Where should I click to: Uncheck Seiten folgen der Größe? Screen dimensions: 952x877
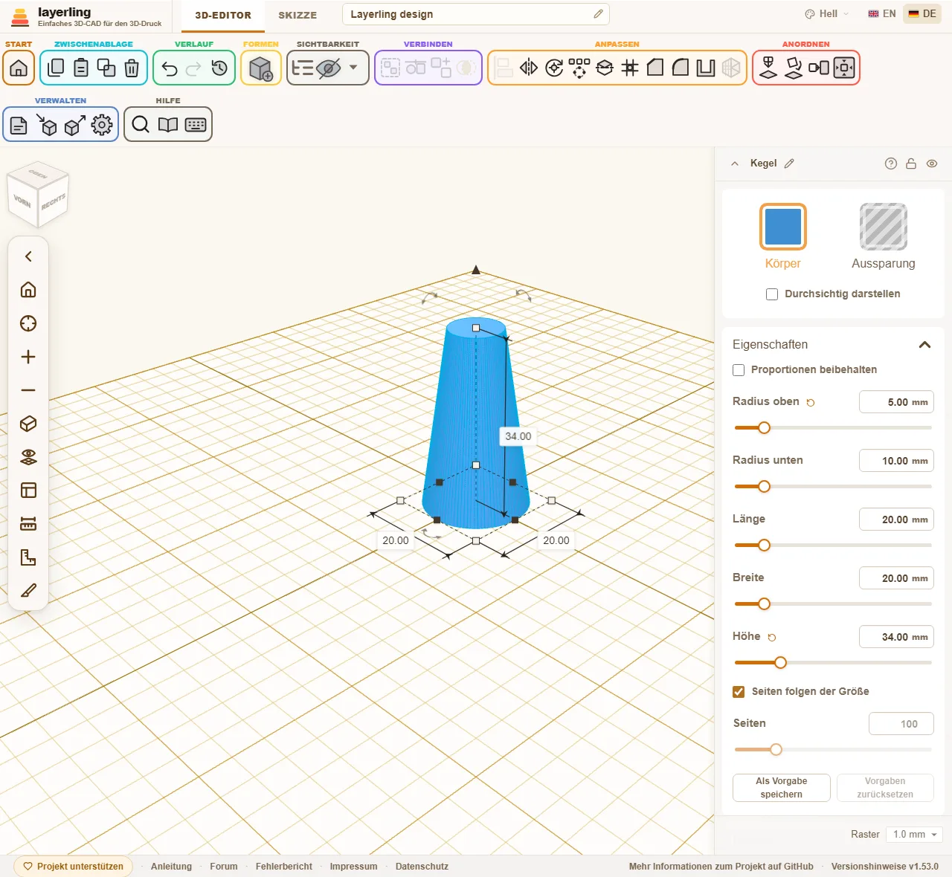tap(739, 692)
